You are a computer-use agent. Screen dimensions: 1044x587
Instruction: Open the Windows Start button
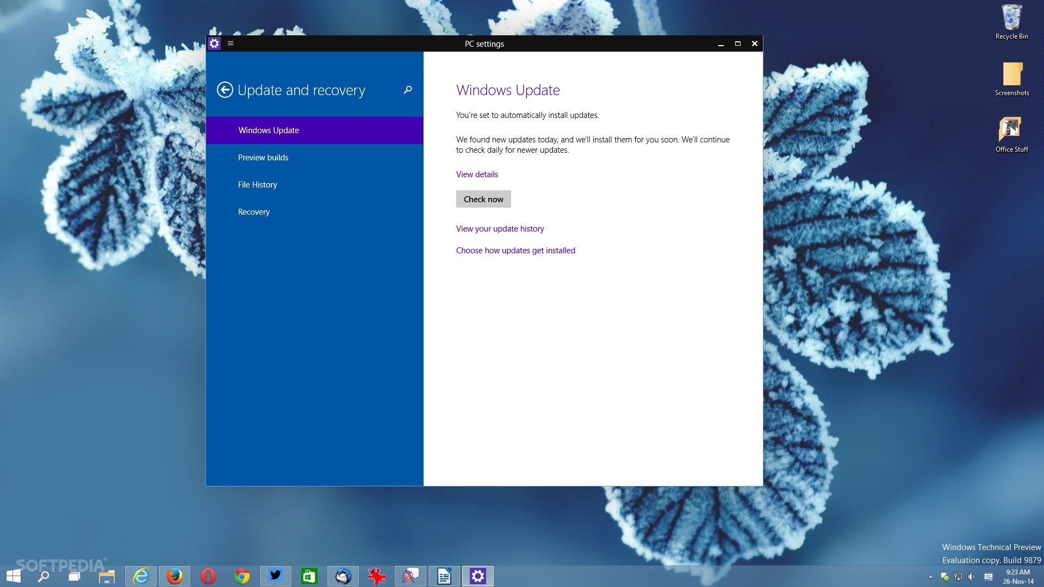coord(14,576)
